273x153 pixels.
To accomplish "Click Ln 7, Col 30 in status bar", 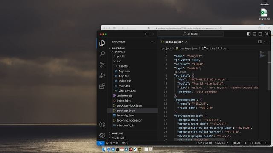I will [x=204, y=143].
